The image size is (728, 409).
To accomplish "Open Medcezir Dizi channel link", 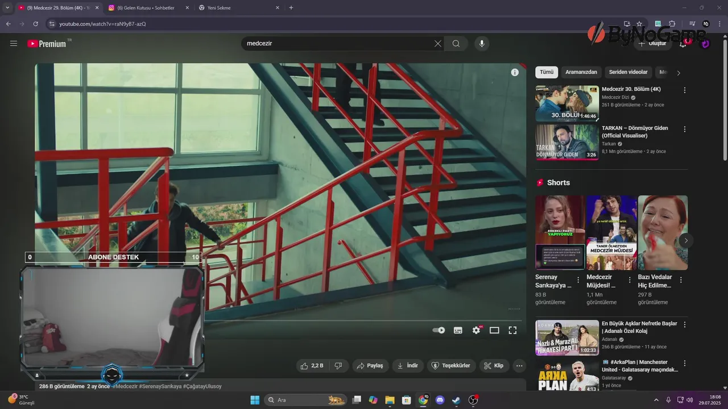I will [615, 97].
